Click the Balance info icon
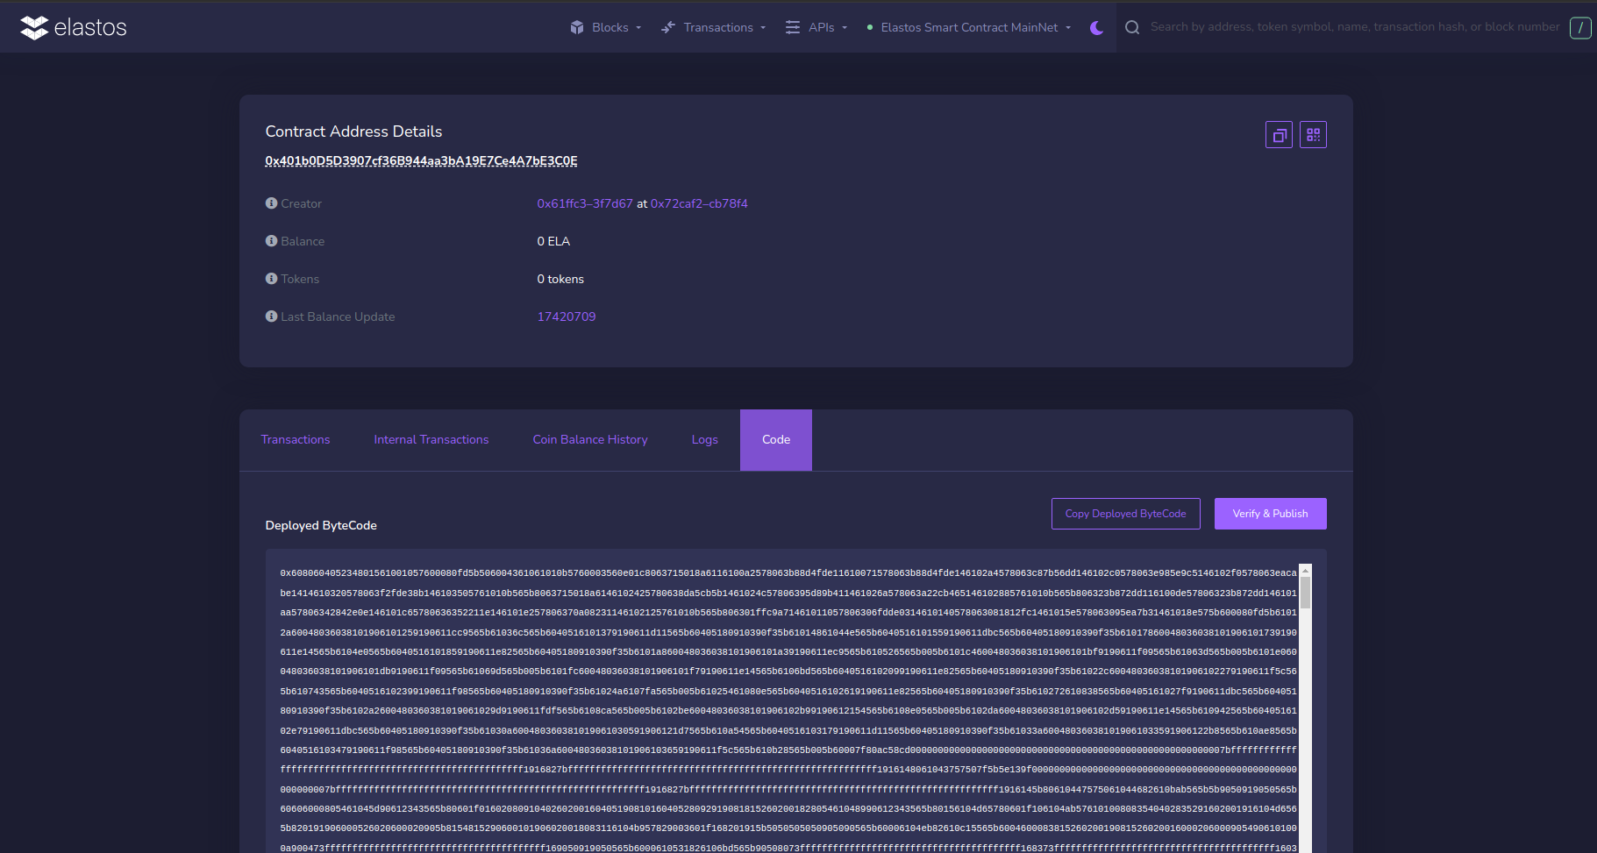Viewport: 1597px width, 853px height. (x=271, y=241)
